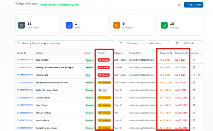The image size is (213, 131).
Task: Click the Resolved green check icon
Action: pyautogui.click(x=164, y=25)
